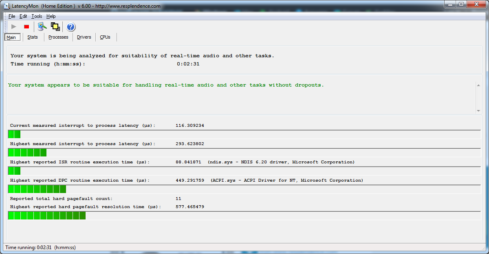This screenshot has width=489, height=254.
Task: Switch to the Processes tab
Action: (x=58, y=37)
